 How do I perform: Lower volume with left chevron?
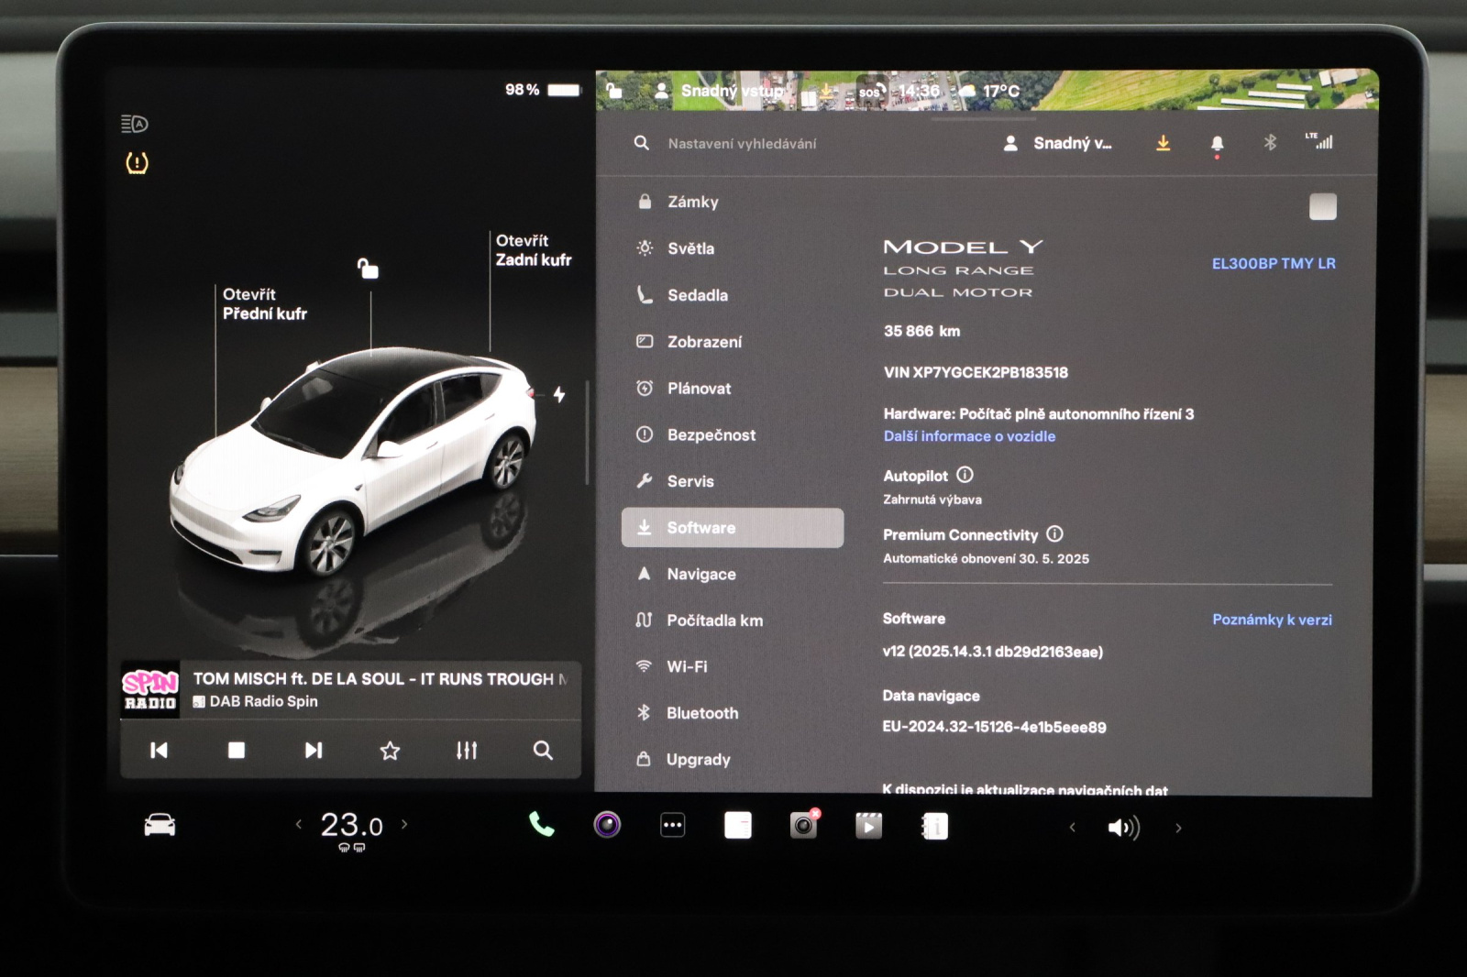1073,828
